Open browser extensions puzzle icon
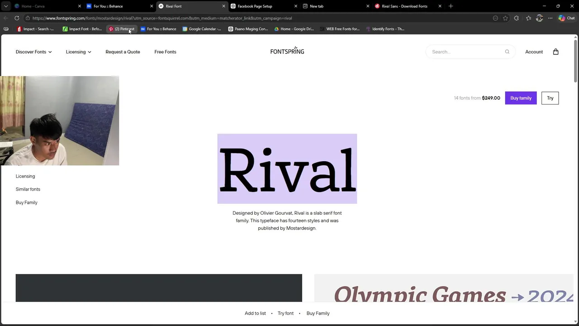Viewport: 579px width, 326px height. point(517,18)
